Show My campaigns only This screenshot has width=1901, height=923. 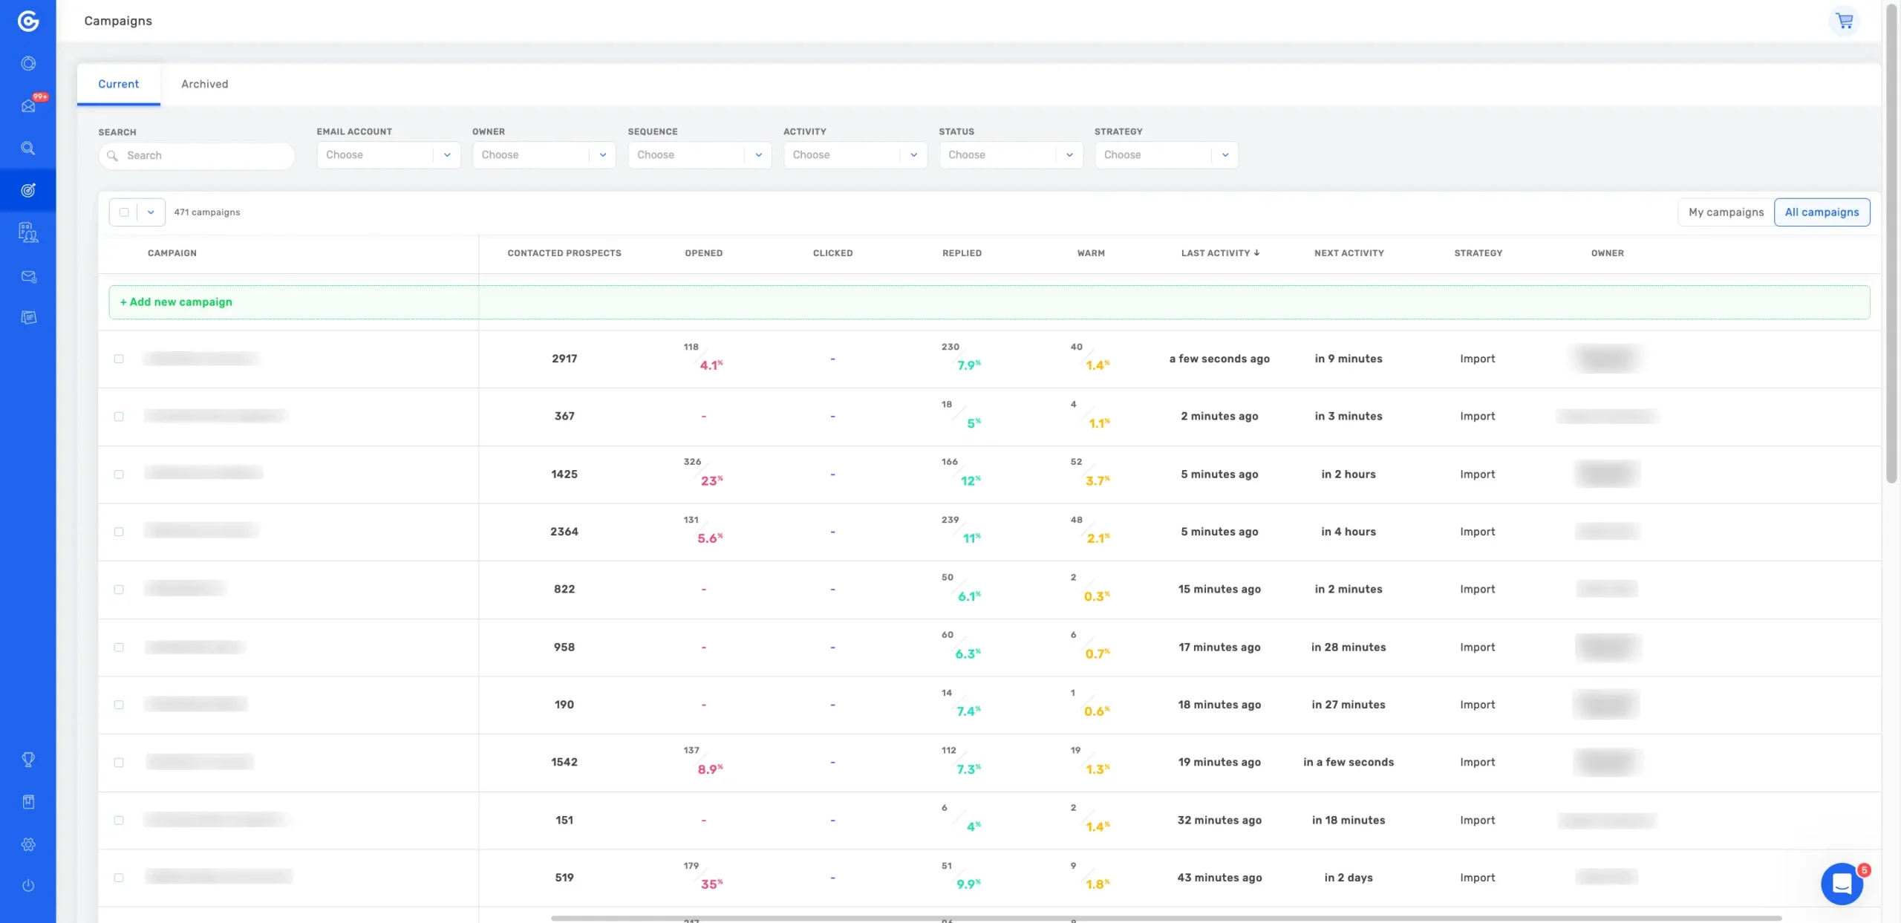click(1726, 212)
